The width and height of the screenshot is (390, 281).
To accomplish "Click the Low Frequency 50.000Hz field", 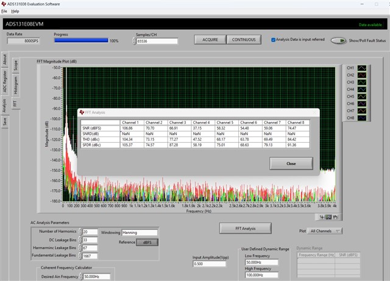I will coord(261,262).
